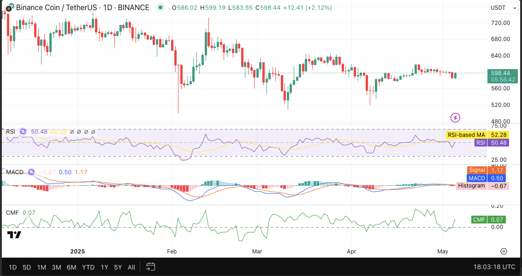Select the 5Y time range

click(x=118, y=267)
